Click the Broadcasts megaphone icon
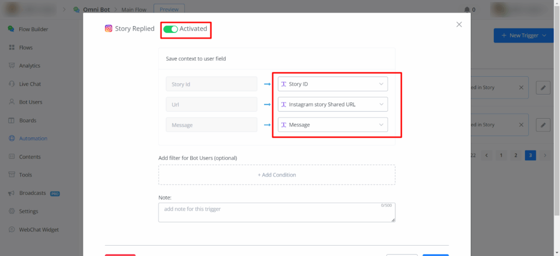Image resolution: width=560 pixels, height=256 pixels. [11, 193]
